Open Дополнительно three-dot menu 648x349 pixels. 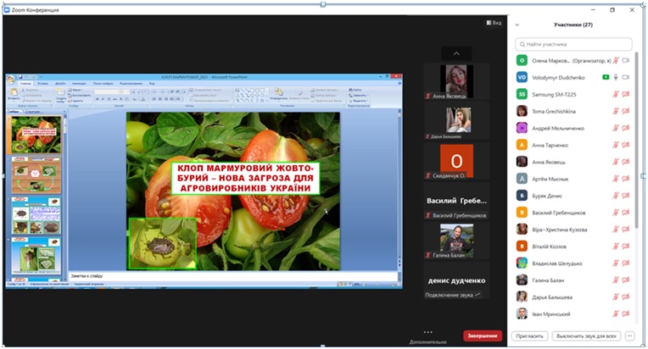tap(427, 335)
